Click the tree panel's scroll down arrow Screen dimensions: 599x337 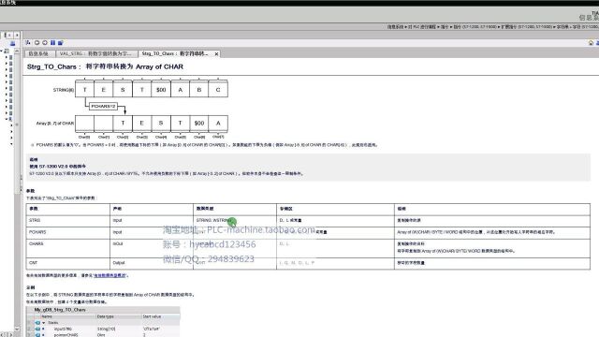click(x=17, y=329)
